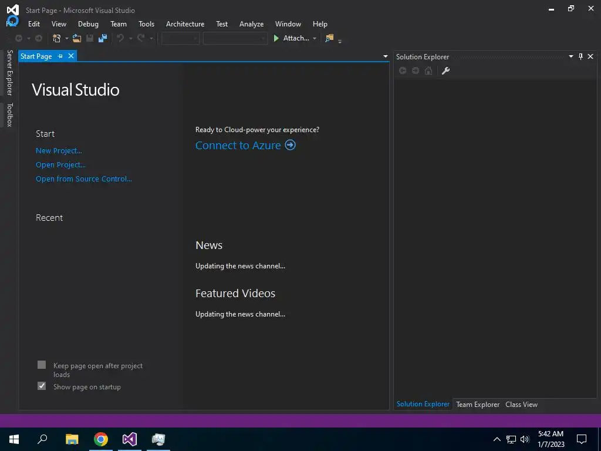Screen dimensions: 601x451
Task: Open the Edit menu
Action: (33, 23)
